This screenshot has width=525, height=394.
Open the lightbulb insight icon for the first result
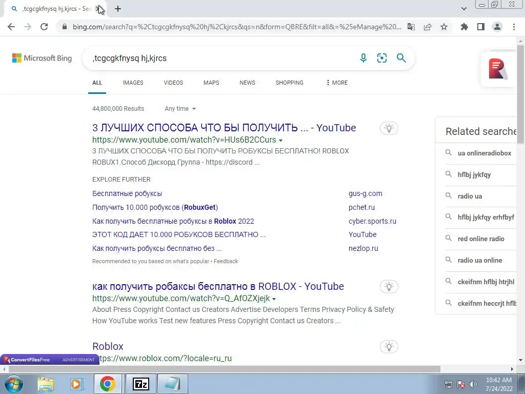tap(389, 128)
